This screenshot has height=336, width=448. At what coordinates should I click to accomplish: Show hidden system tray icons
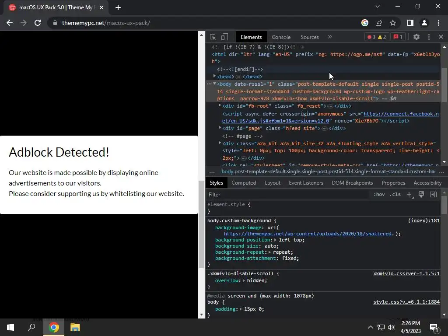pyautogui.click(x=370, y=327)
